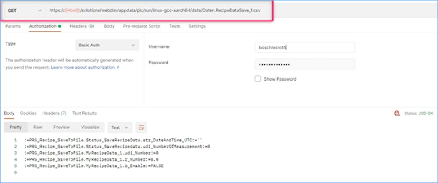The height and width of the screenshot is (183, 438).
Task: Click the globe network icon beside Status
Action: point(397,113)
